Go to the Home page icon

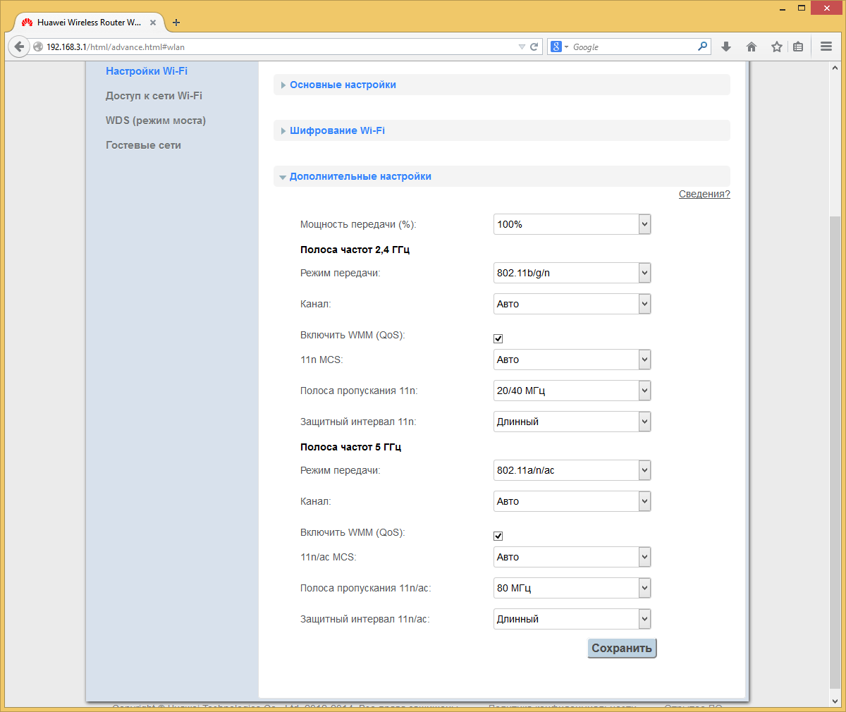[x=752, y=47]
